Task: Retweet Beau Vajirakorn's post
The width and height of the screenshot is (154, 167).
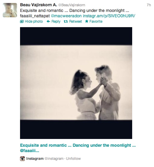Action: (x=75, y=21)
